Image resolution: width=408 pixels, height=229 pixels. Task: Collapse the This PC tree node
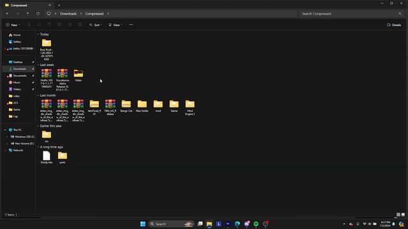[x=5, y=130]
